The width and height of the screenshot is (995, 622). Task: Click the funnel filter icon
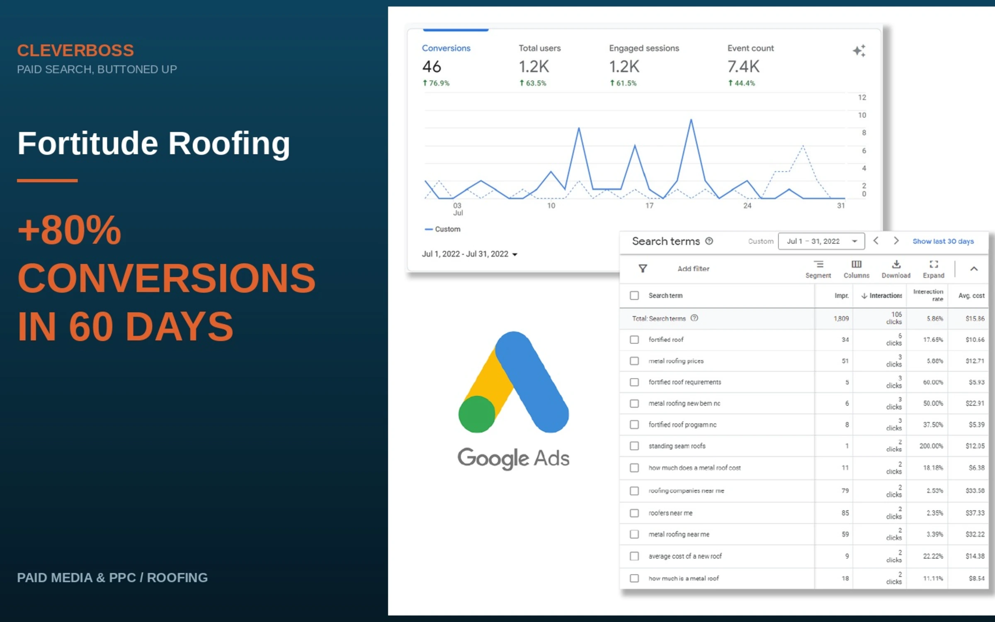click(643, 269)
